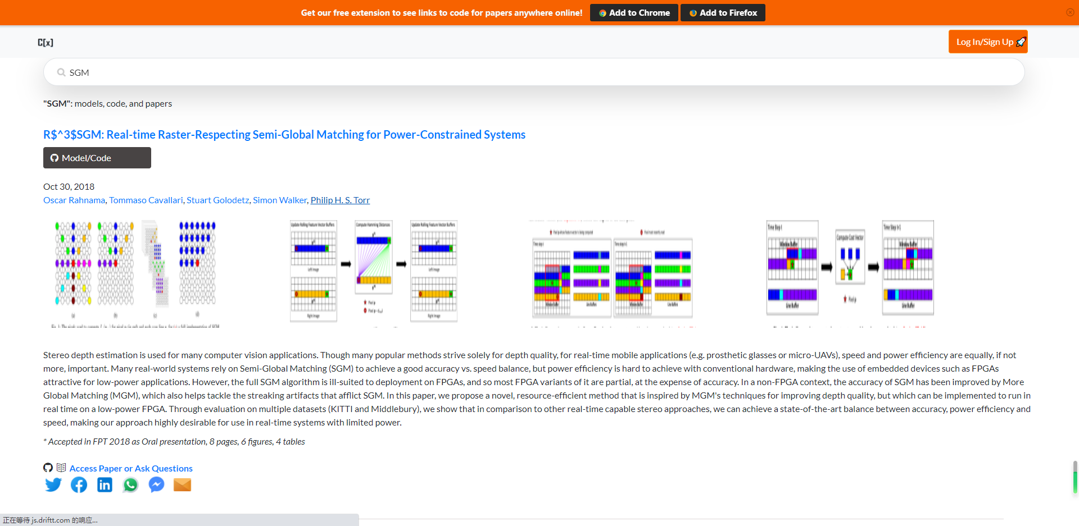This screenshot has height=526, width=1079.
Task: Share paper on LinkedIn
Action: tap(105, 484)
